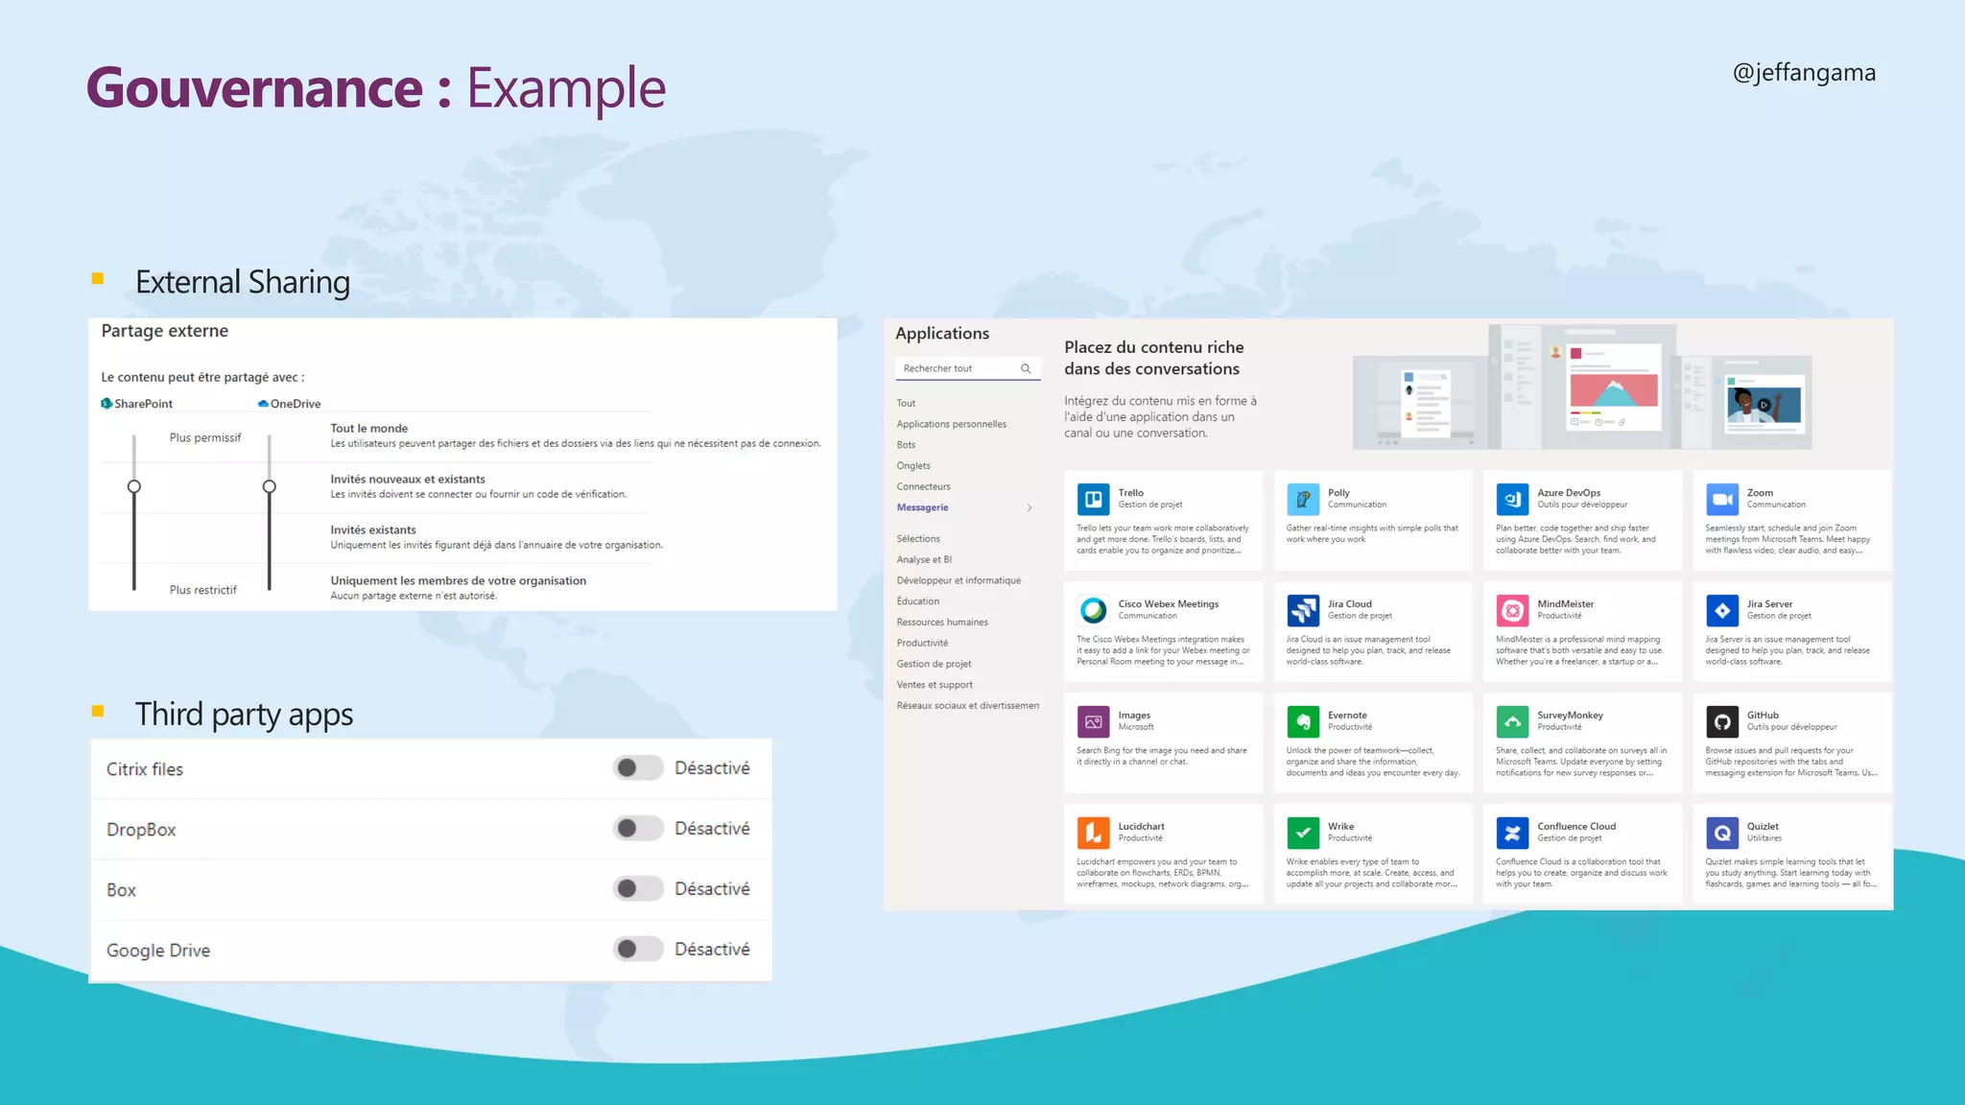1965x1105 pixels.
Task: Select the Tout category
Action: click(906, 403)
